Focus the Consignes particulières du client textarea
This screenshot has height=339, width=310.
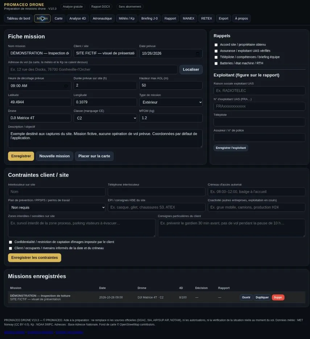(x=231, y=228)
